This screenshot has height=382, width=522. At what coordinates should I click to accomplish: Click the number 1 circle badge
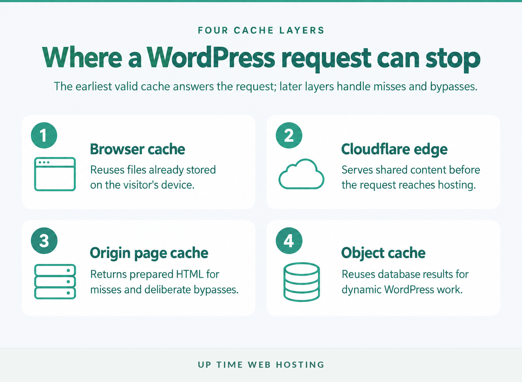click(x=44, y=135)
